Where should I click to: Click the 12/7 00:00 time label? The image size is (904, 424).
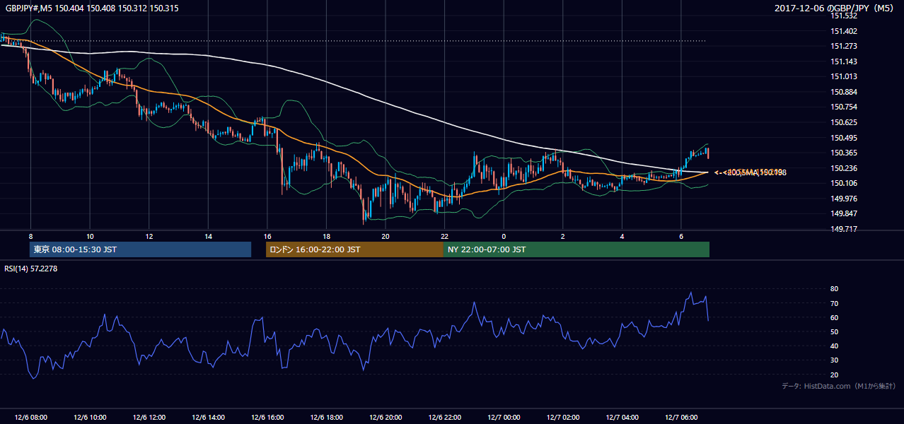click(504, 418)
